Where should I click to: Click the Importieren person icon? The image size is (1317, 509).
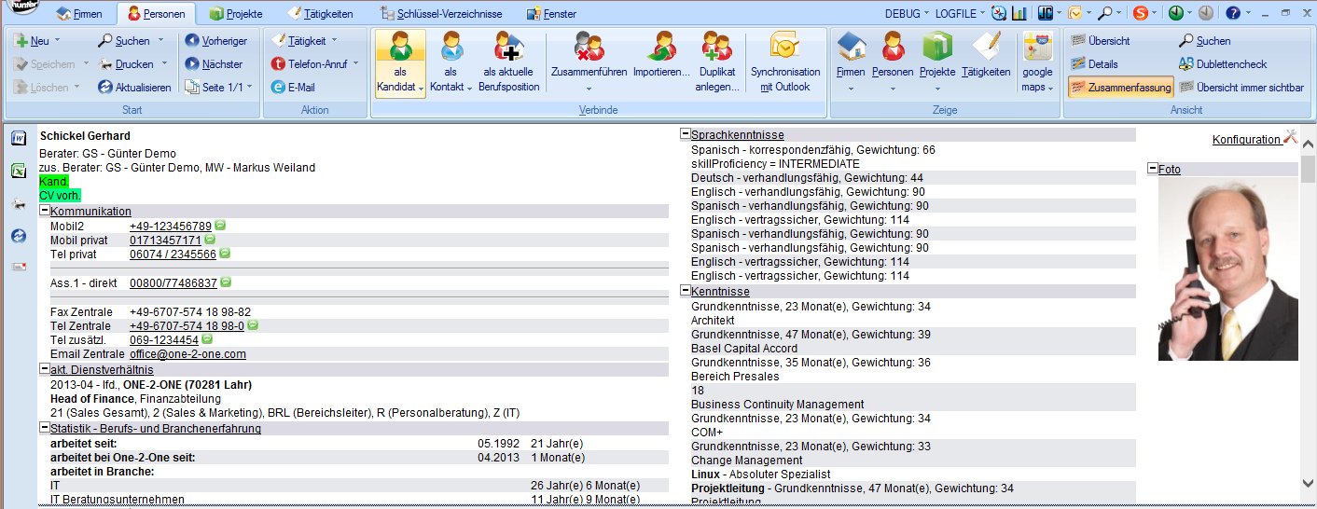[x=661, y=46]
